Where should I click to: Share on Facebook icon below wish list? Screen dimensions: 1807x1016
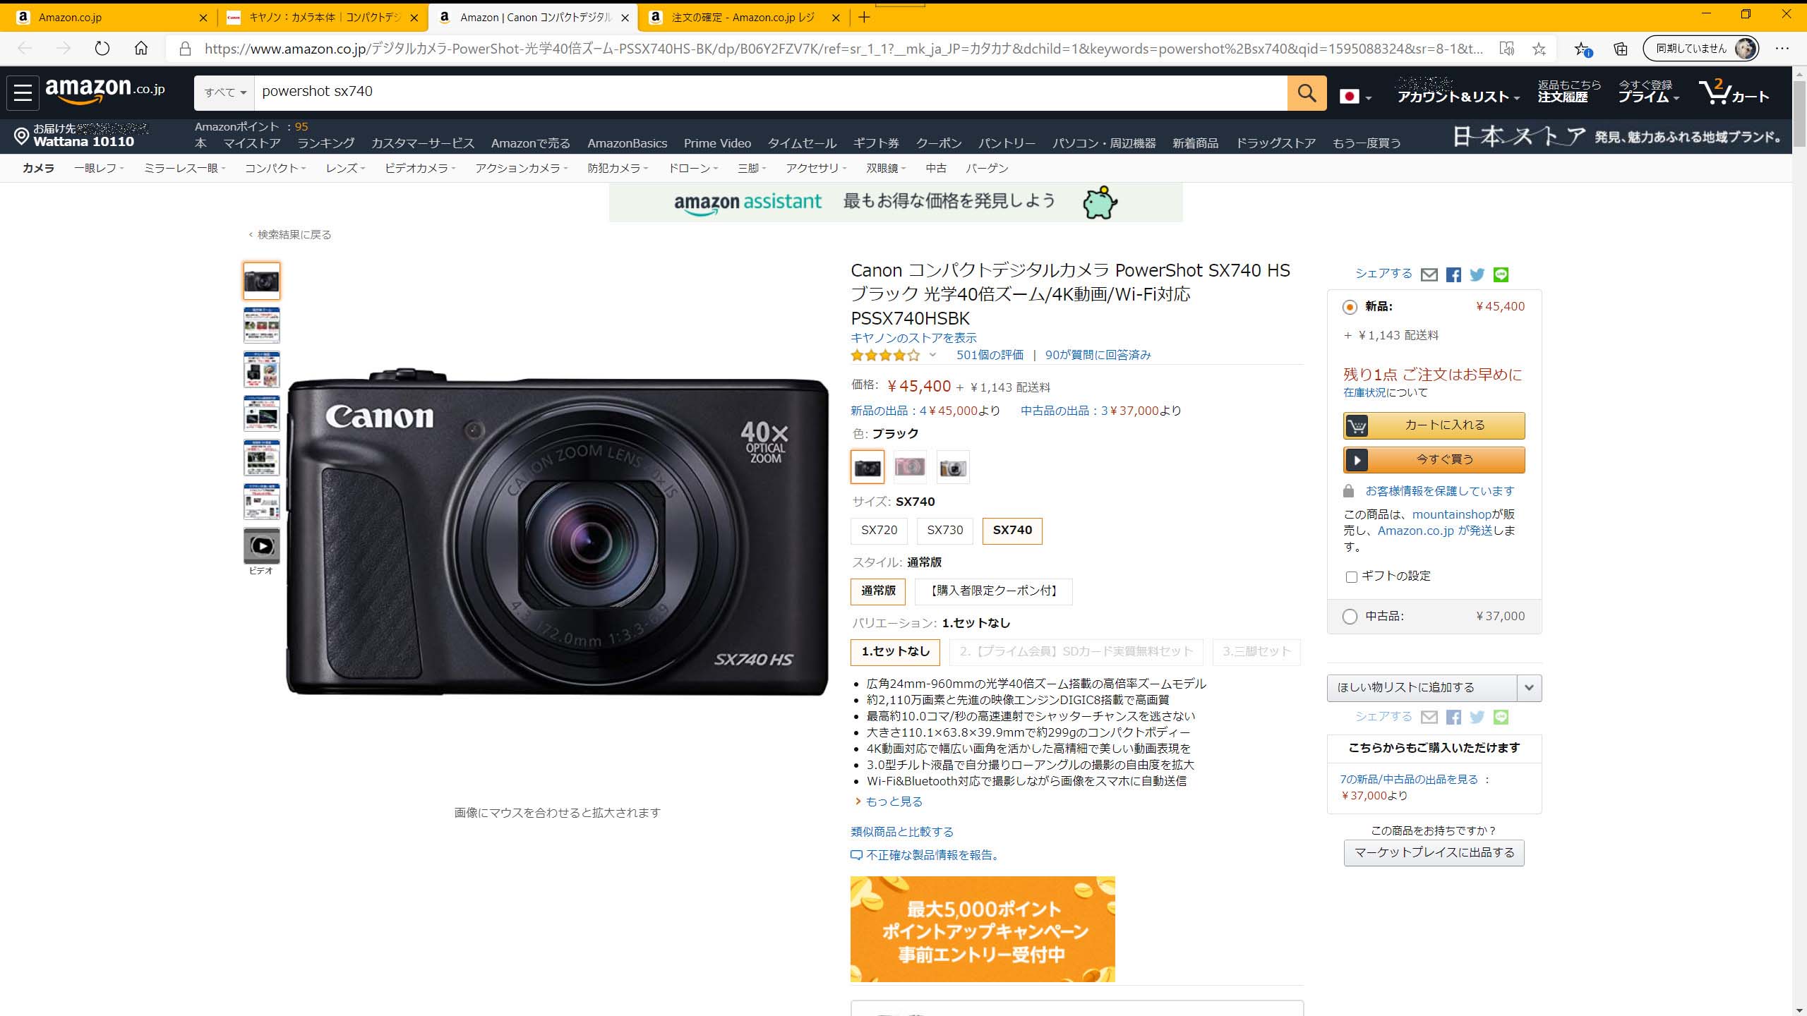(x=1453, y=717)
